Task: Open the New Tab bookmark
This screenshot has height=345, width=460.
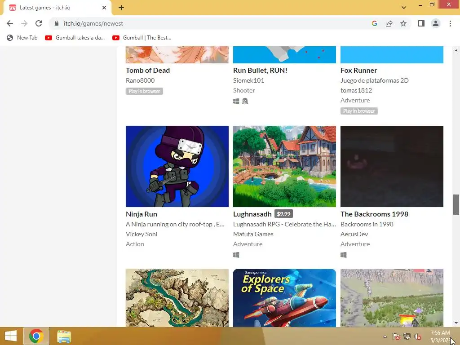Action: click(x=22, y=38)
